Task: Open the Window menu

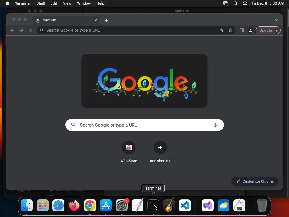Action: (x=84, y=3)
